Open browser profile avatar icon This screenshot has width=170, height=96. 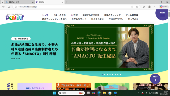149,7
